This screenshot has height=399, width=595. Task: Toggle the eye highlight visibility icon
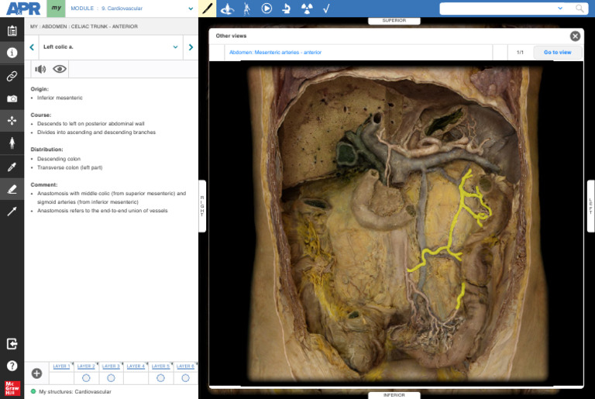pyautogui.click(x=60, y=69)
